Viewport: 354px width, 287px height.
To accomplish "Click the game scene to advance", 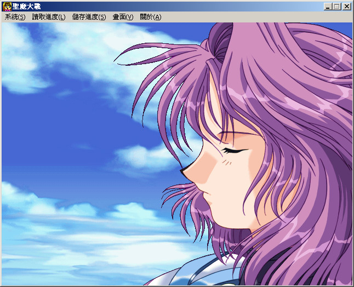I will (177, 154).
